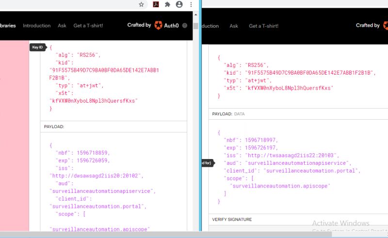The height and width of the screenshot is (238, 388).
Task: Open the partially visible Introduction link in right window
Action: tap(210, 26)
